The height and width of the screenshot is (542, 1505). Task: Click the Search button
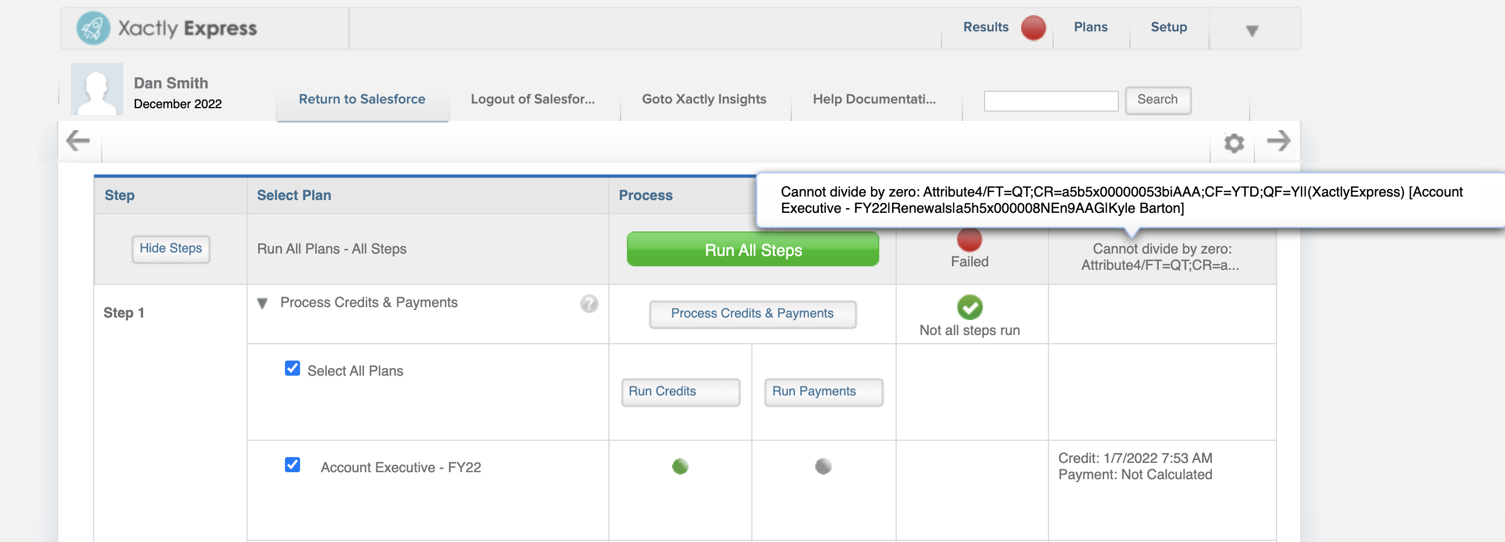pyautogui.click(x=1157, y=100)
